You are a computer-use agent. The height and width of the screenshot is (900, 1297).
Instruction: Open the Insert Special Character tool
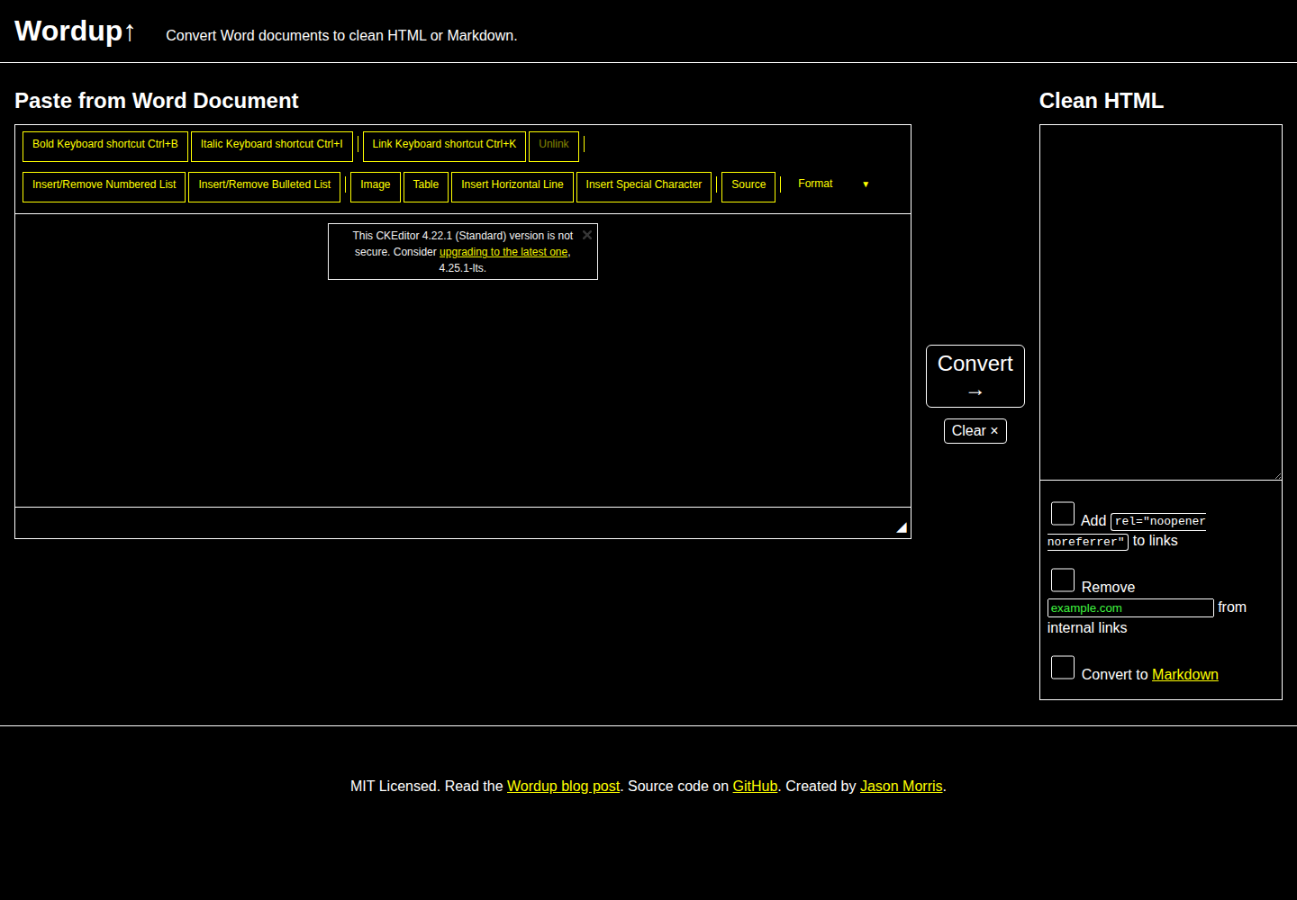[643, 185]
